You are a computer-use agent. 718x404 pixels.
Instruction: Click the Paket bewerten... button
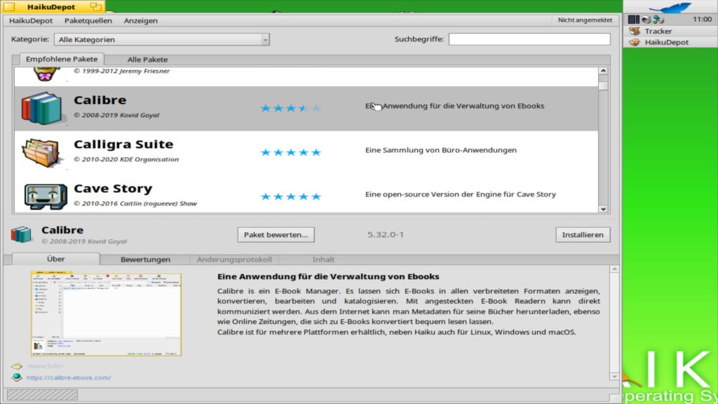pyautogui.click(x=276, y=234)
